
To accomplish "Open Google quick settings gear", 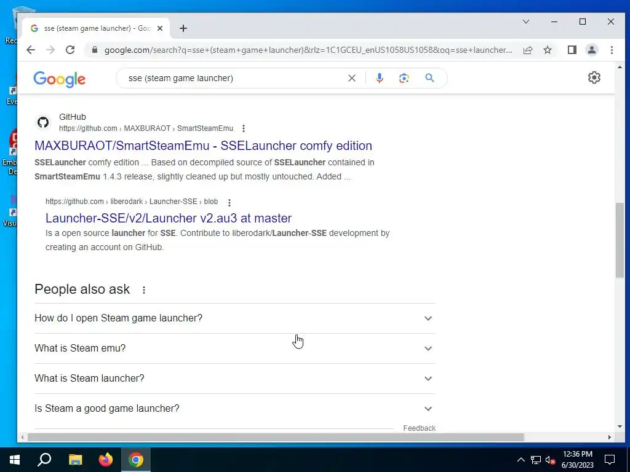I will tap(594, 77).
